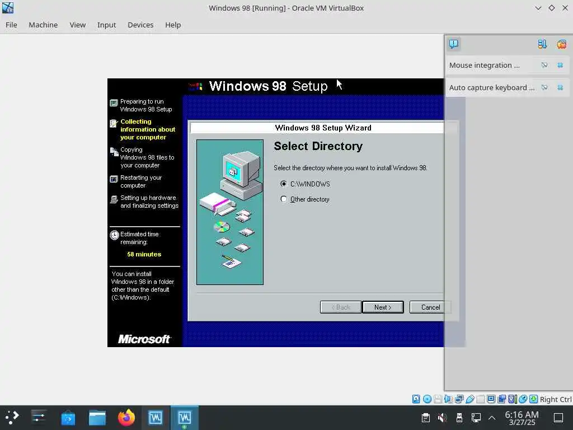This screenshot has height=430, width=573.
Task: Open the removable devices tray icon
Action: tap(459, 418)
